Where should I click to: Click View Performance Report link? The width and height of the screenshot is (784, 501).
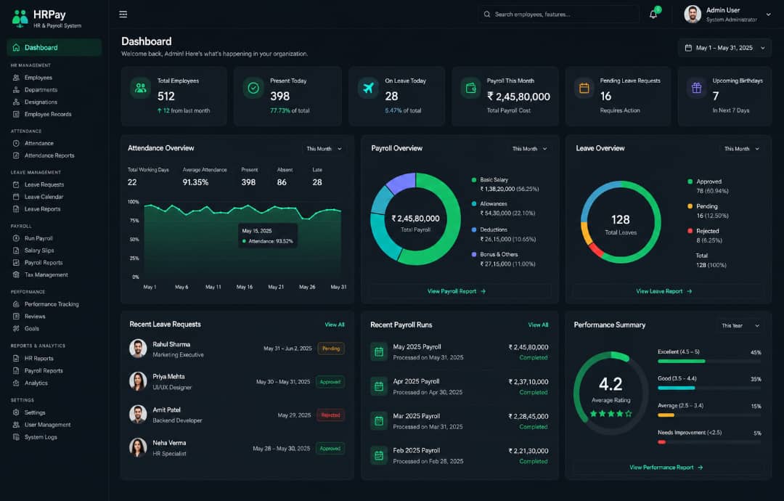click(666, 468)
